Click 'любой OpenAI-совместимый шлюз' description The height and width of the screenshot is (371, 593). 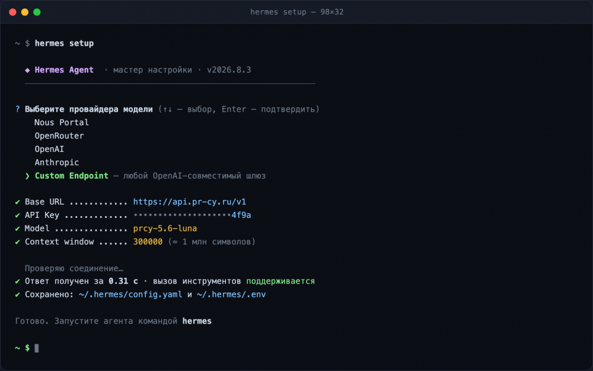pyautogui.click(x=195, y=176)
